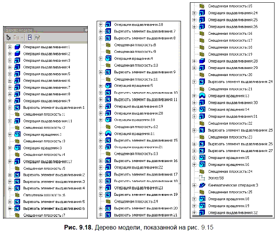Expand Вырезать элемент выдавливания:6 node
The width and height of the screenshot is (278, 233).
[x=10, y=208]
